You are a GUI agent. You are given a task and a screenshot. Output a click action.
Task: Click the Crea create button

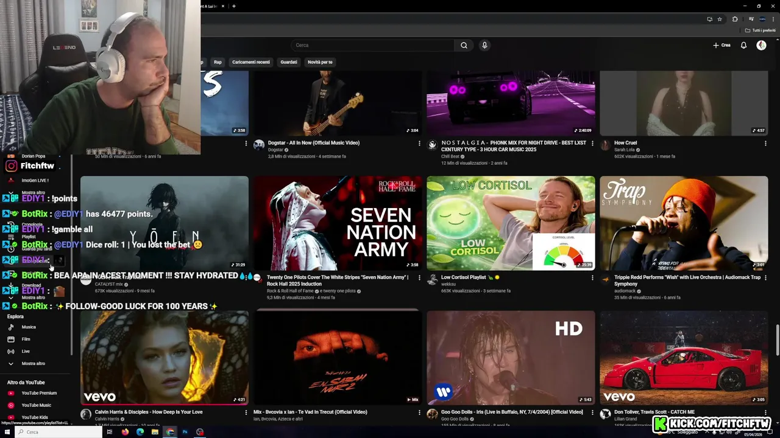point(721,45)
